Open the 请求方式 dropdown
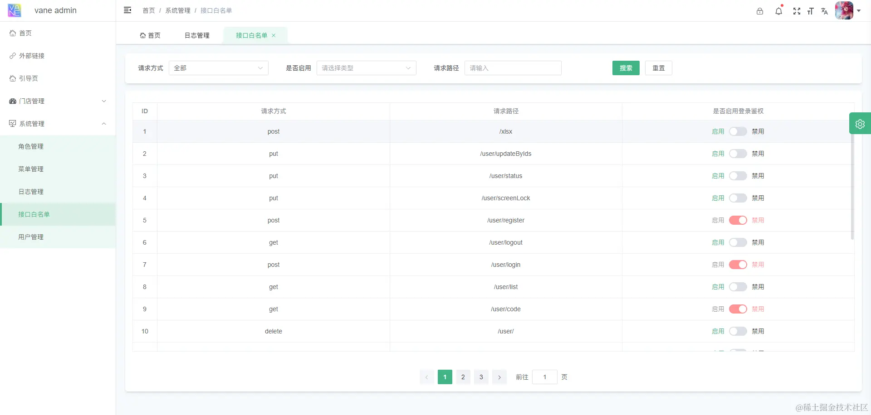The image size is (871, 415). pyautogui.click(x=219, y=68)
